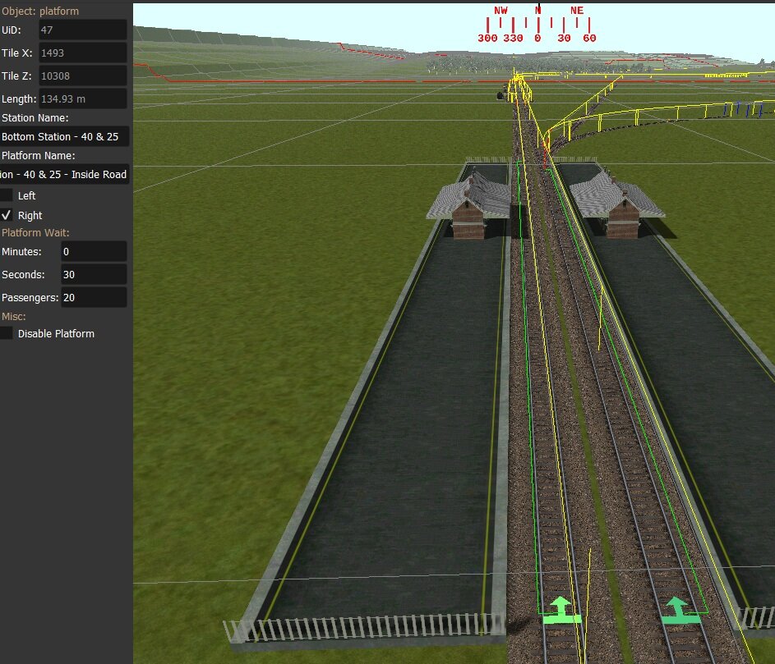Select the green platform marker on left track
The width and height of the screenshot is (775, 664).
pos(560,611)
